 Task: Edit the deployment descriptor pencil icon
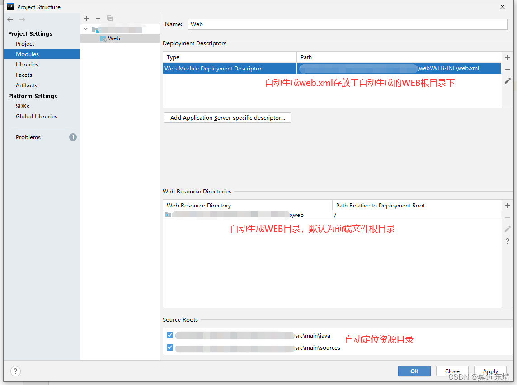point(508,81)
